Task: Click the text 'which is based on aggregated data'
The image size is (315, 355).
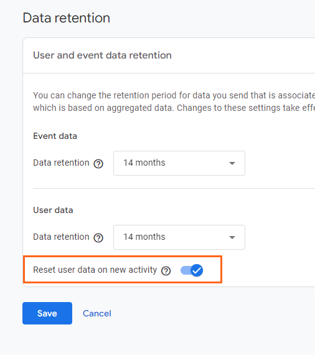Action: [x=103, y=108]
